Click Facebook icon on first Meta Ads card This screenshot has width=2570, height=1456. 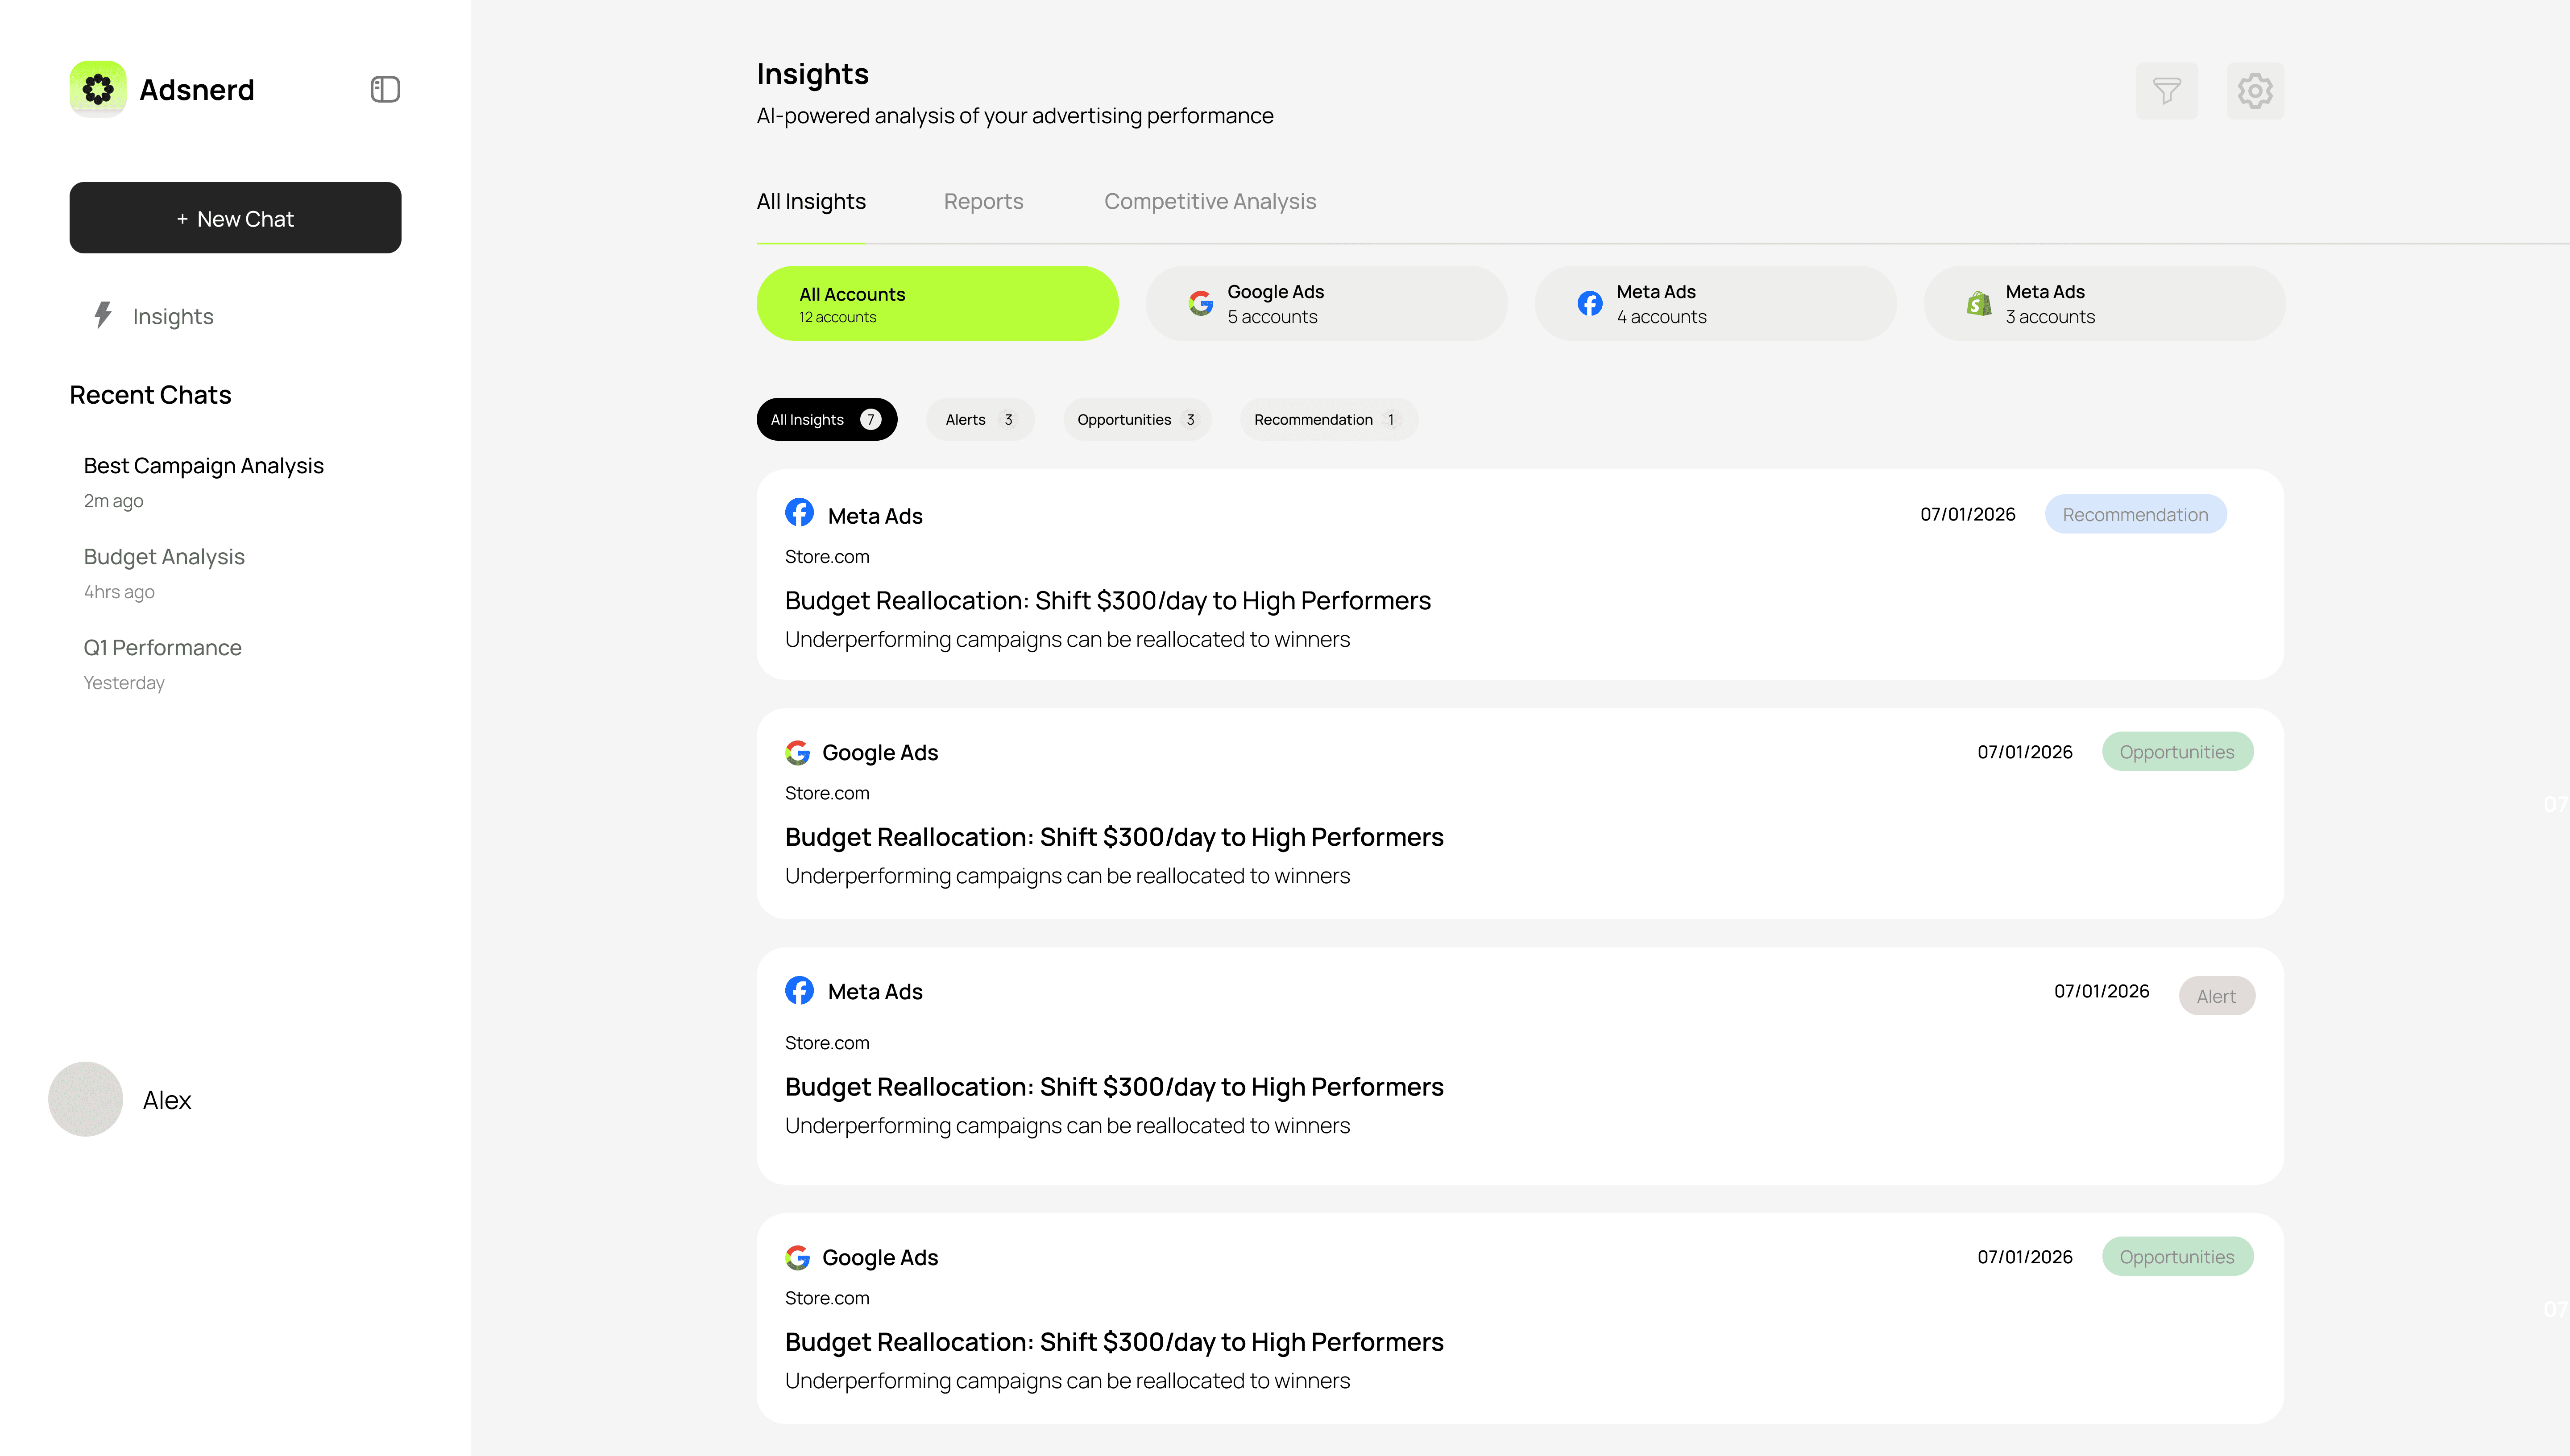pos(799,513)
